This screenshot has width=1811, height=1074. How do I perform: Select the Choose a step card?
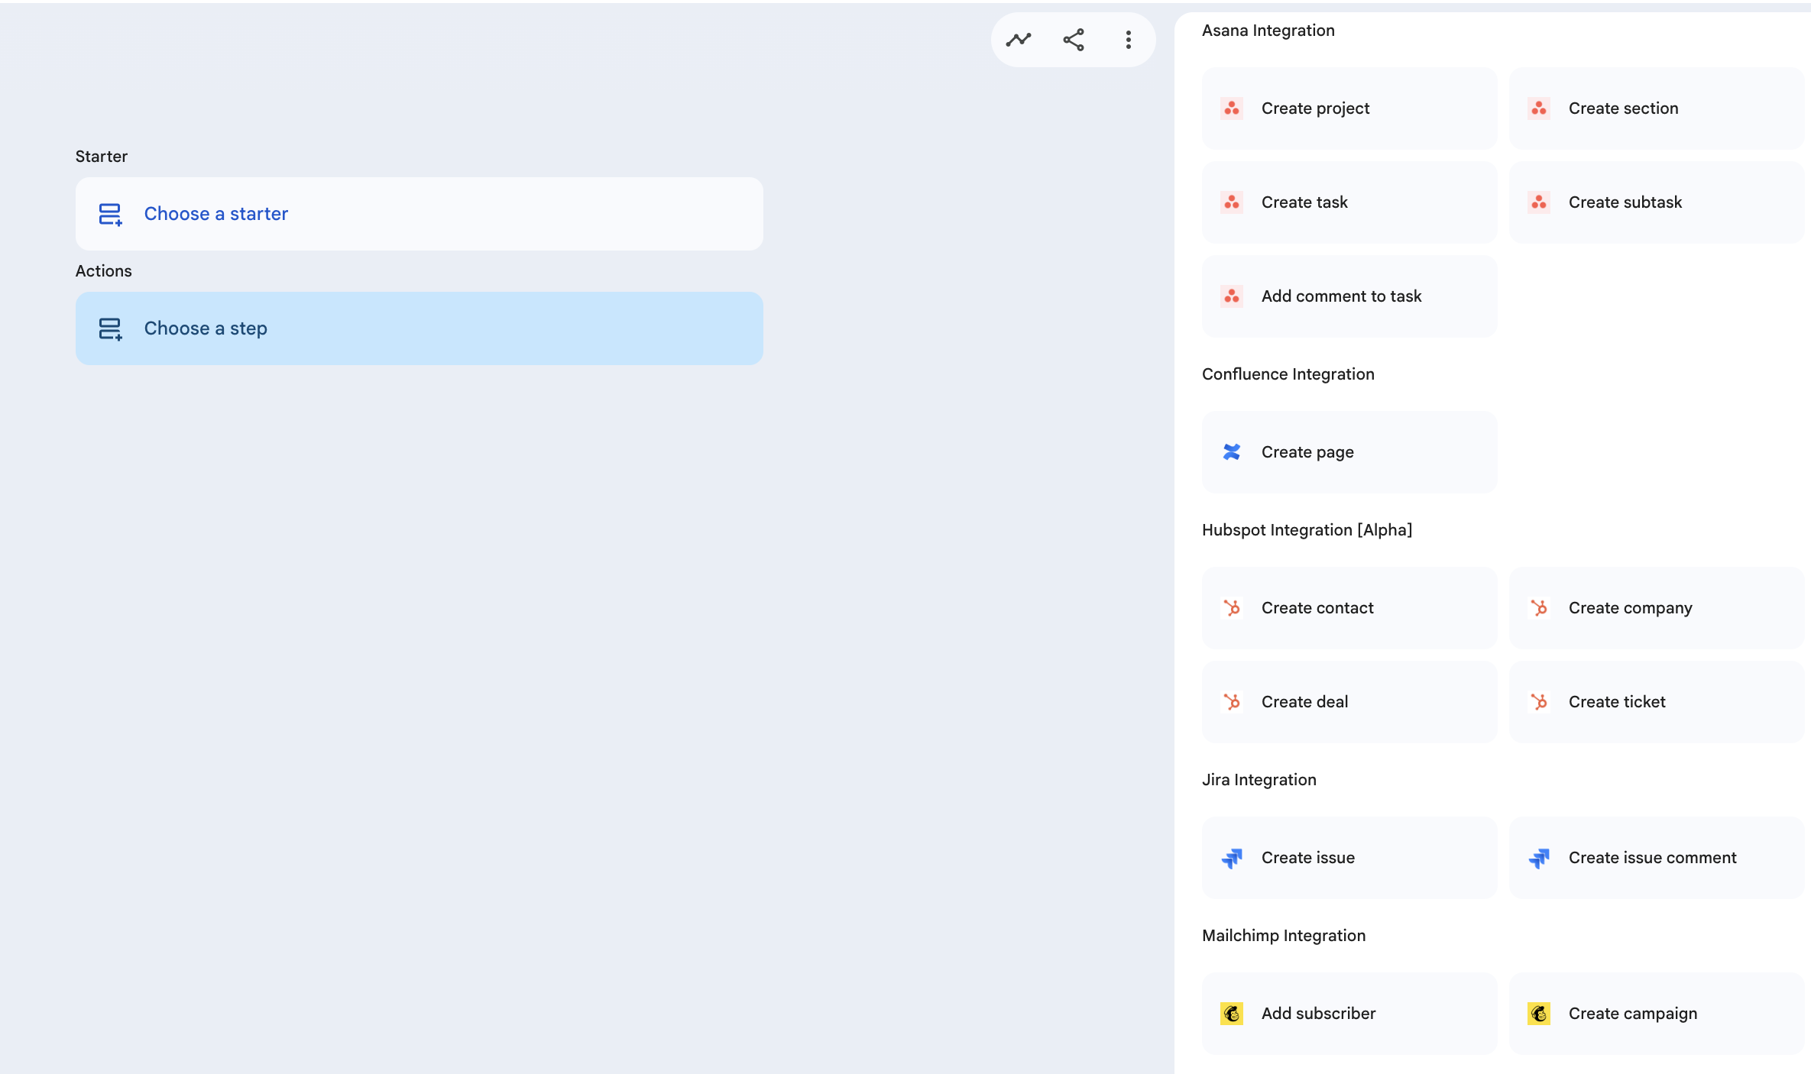pos(419,328)
